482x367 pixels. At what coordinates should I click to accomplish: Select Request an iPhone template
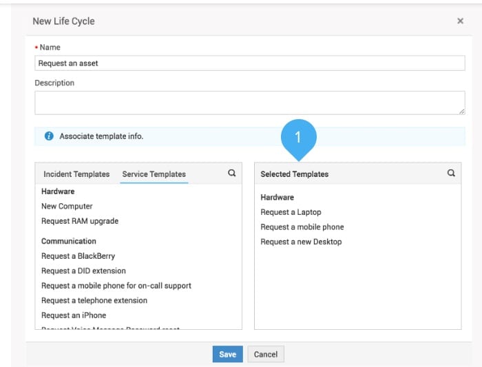[x=74, y=315]
